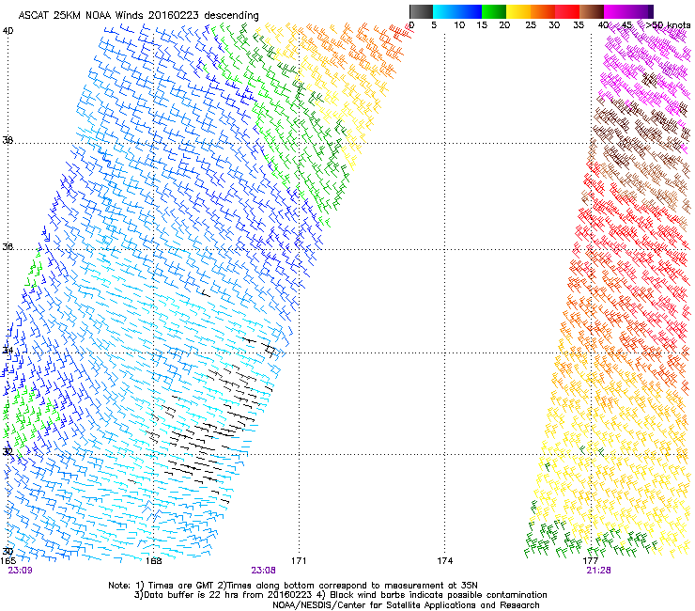Click the purple time stamp '23:09'
The height and width of the screenshot is (611, 695).
[x=20, y=571]
